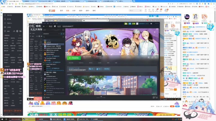Select Wallpaper Engine in library list
Viewport: 216px width, 121px height.
54,46
